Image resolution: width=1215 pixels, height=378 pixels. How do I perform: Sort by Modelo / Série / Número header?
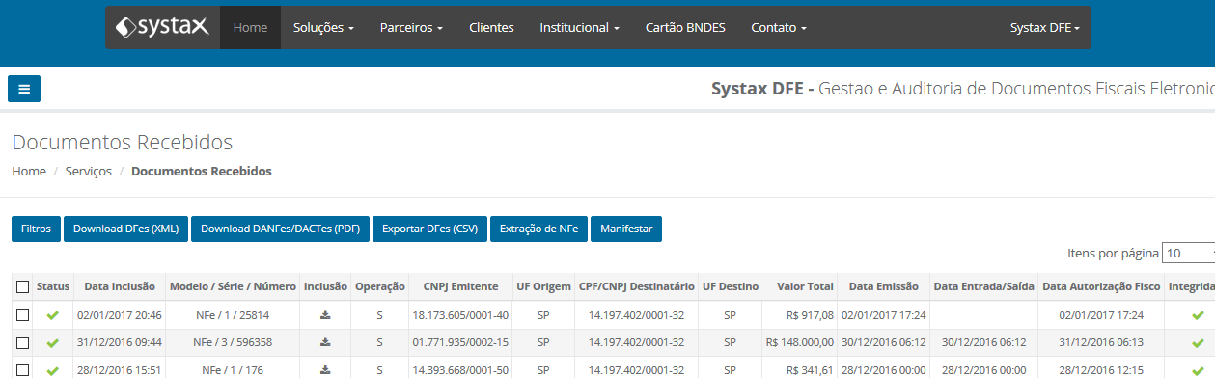(x=233, y=286)
